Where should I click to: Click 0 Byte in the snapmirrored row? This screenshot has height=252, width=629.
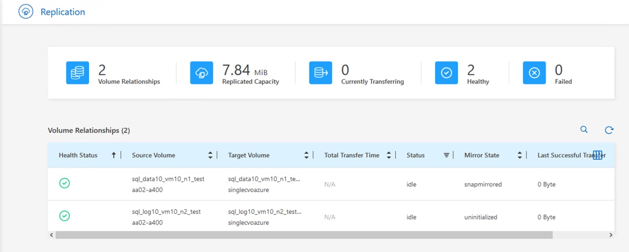[x=546, y=184]
